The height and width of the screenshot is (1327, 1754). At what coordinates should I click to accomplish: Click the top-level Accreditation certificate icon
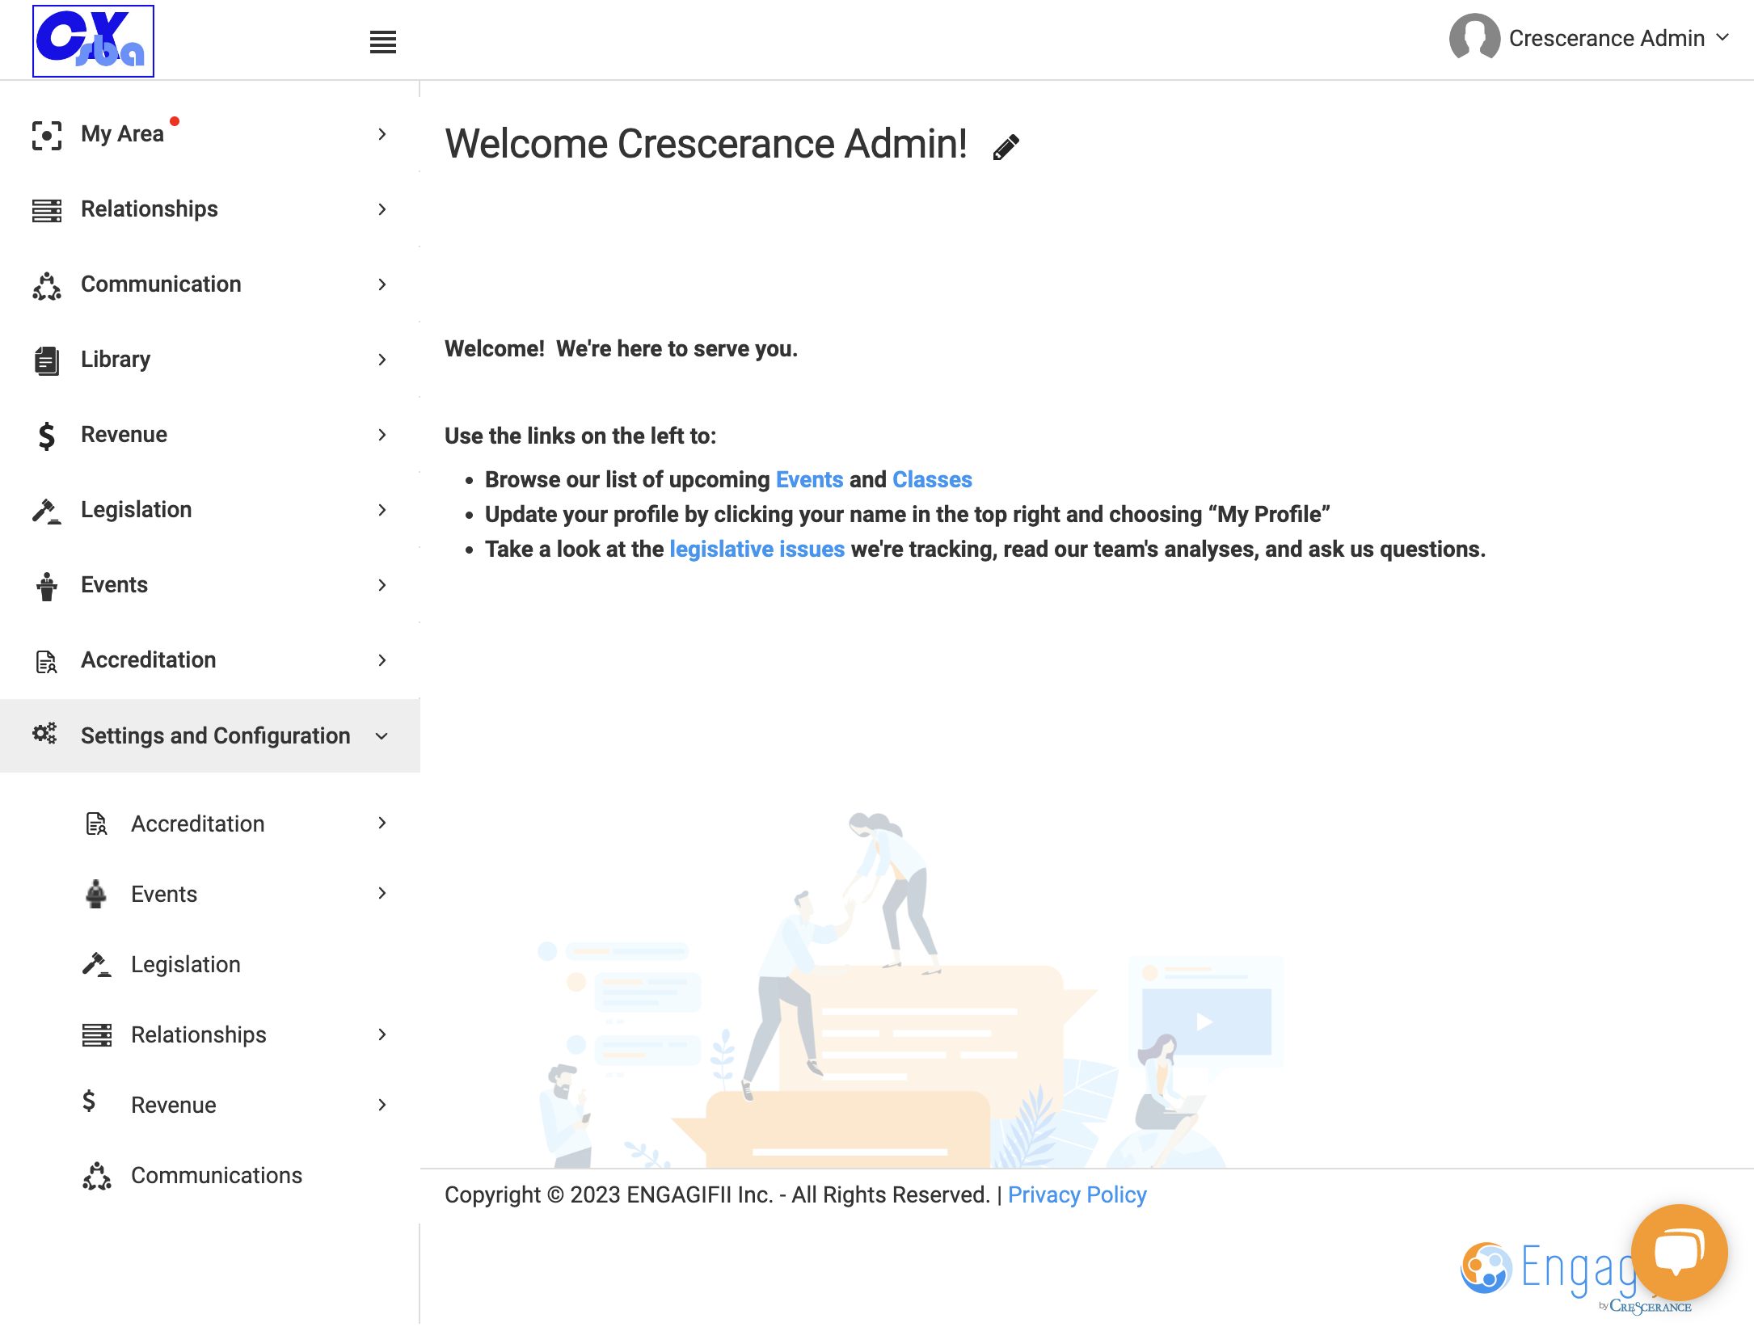tap(47, 661)
